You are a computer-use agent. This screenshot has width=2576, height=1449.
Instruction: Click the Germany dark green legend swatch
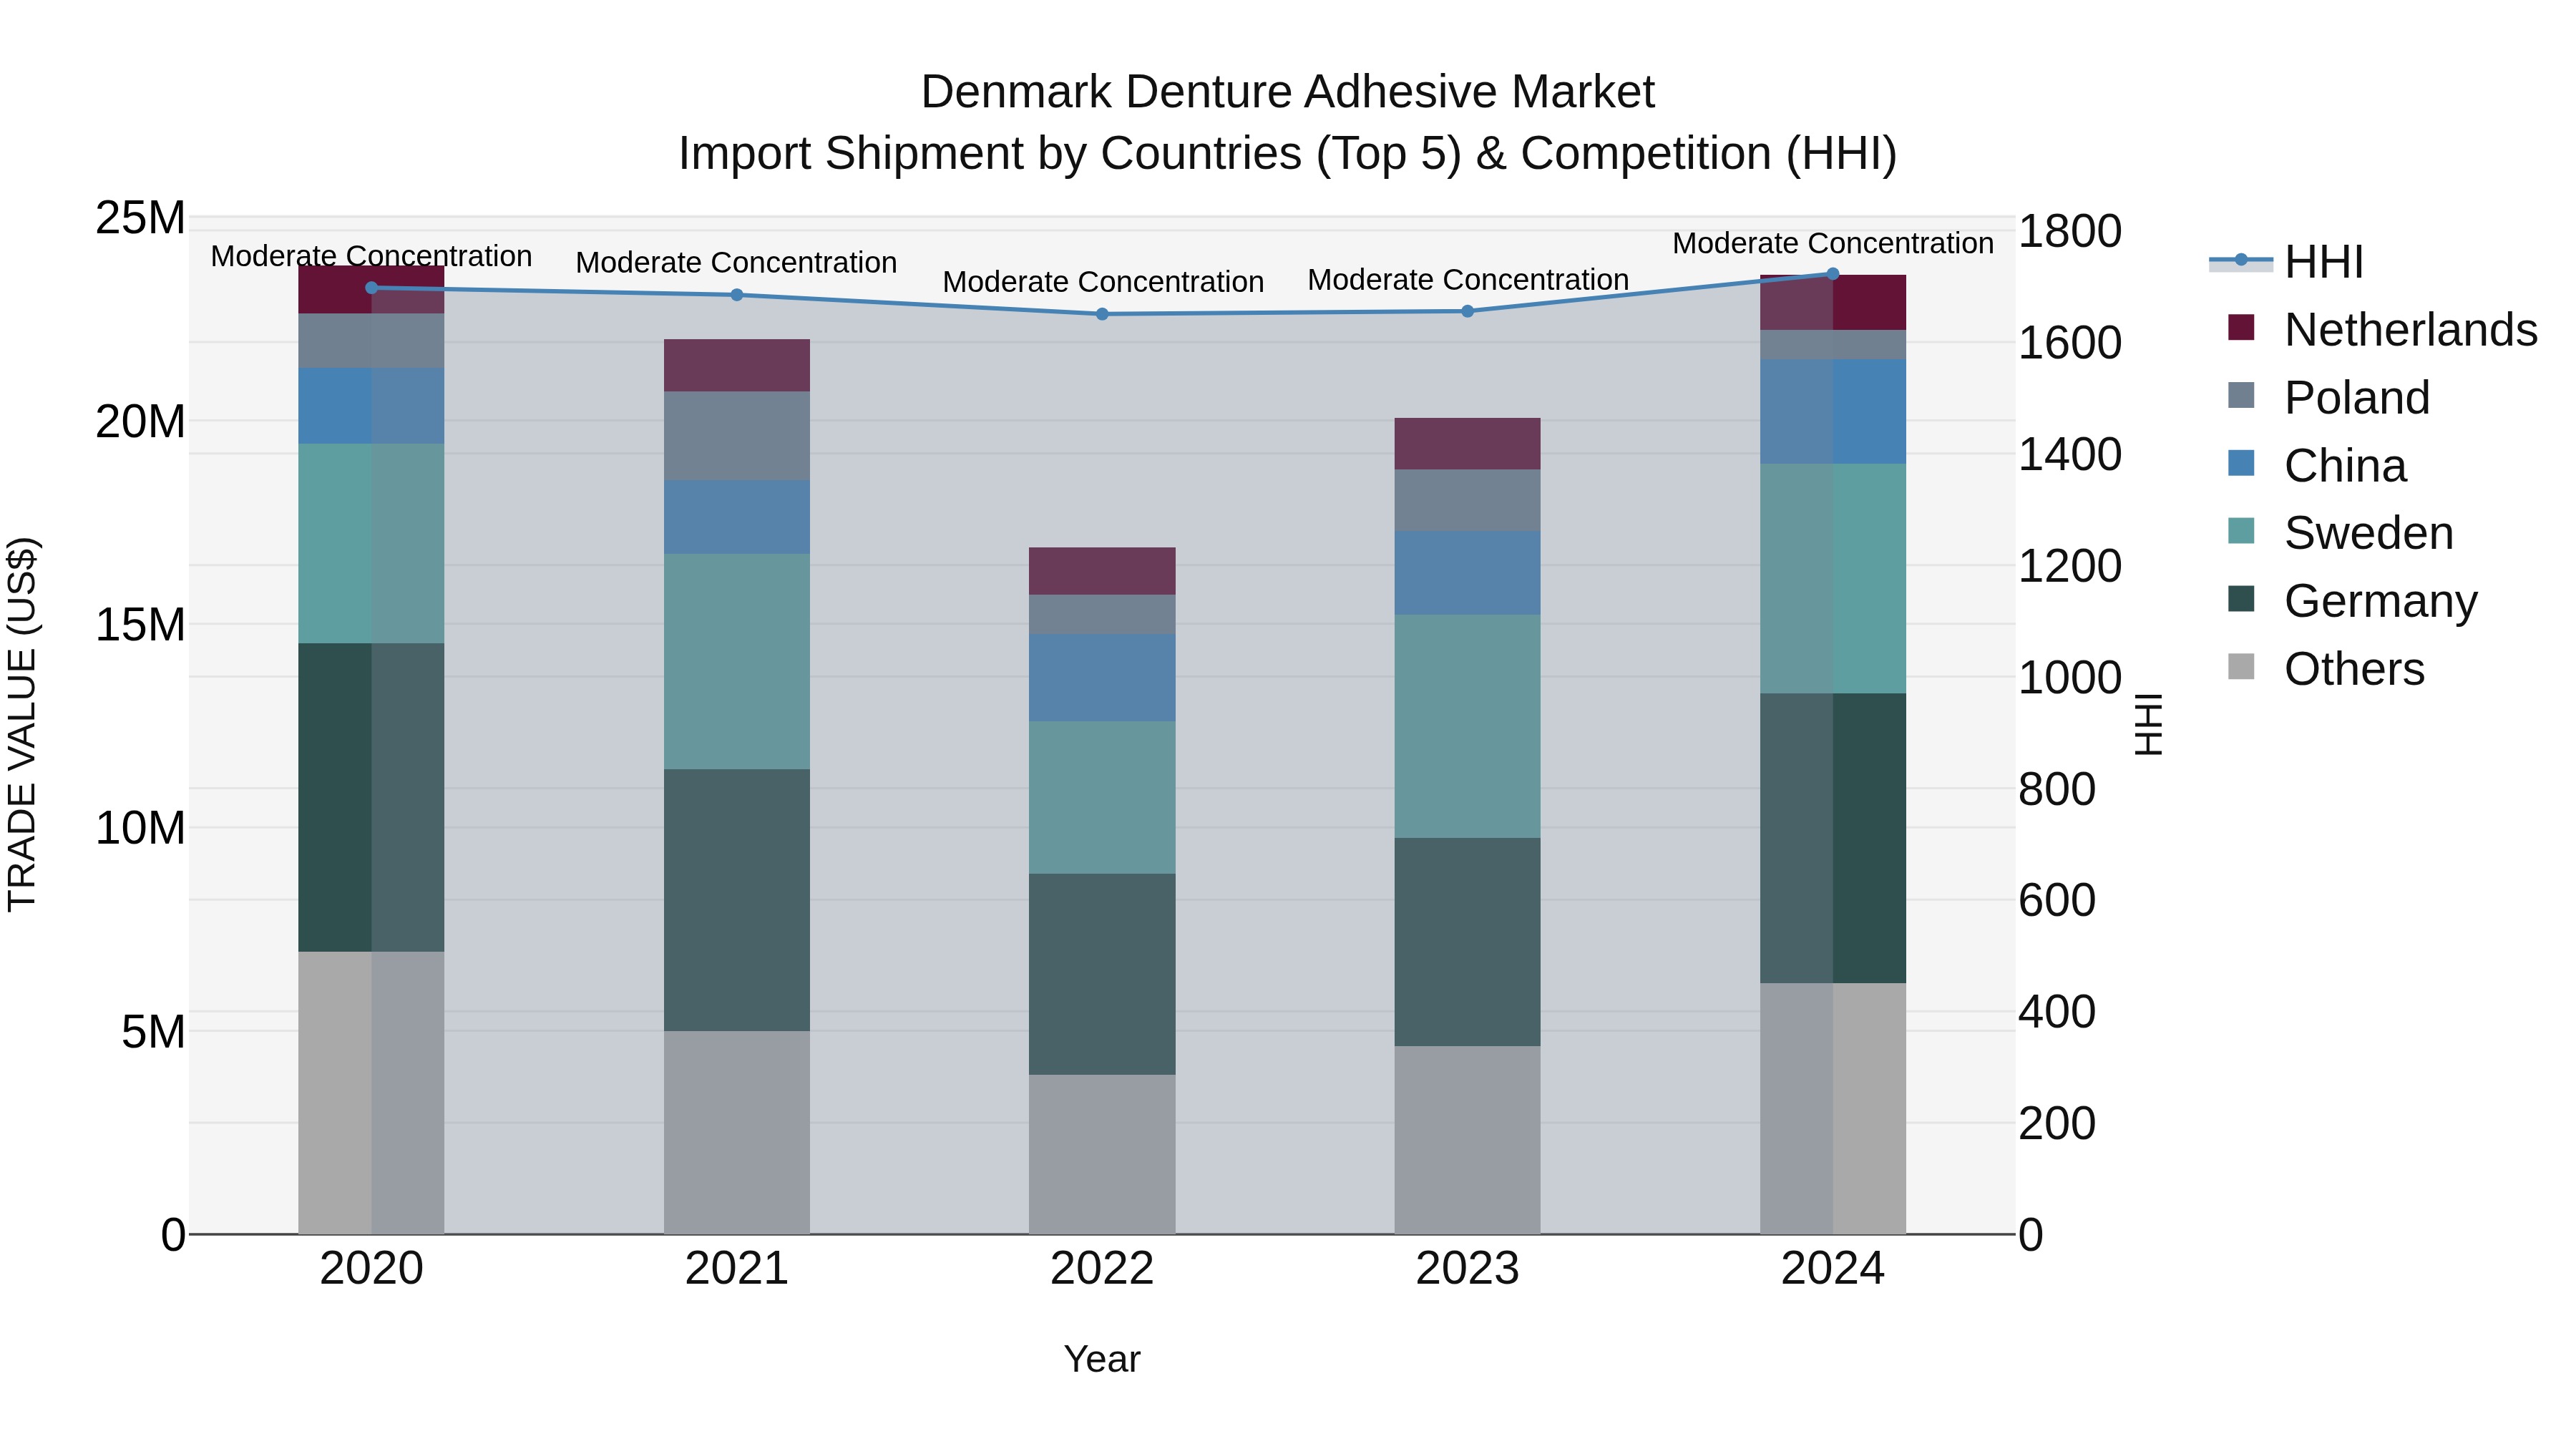click(x=2241, y=599)
